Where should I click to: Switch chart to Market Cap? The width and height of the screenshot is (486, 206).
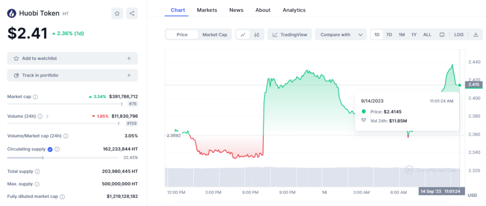click(x=215, y=35)
